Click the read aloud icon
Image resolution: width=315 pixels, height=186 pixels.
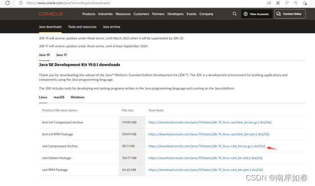point(287,3)
